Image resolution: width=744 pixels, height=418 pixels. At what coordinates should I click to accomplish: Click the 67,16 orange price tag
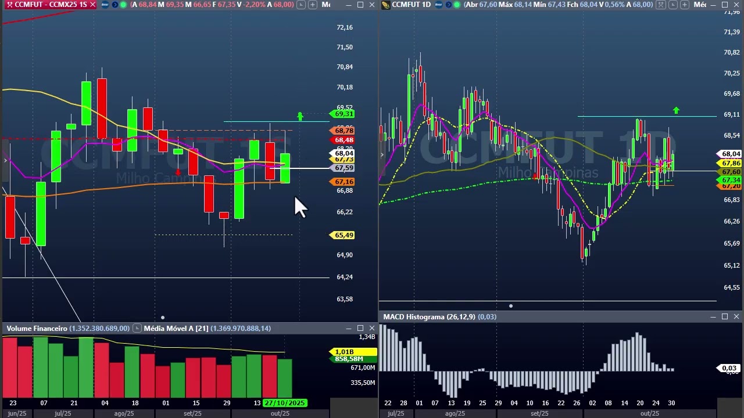pos(341,182)
